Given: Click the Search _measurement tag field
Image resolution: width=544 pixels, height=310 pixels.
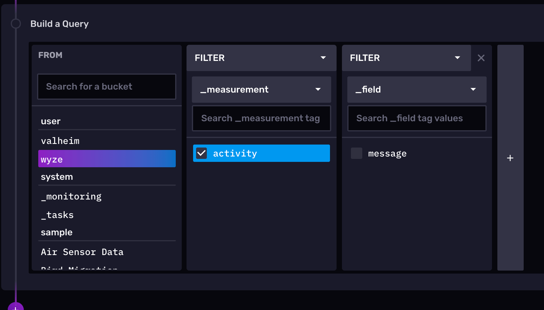Looking at the screenshot, I should pos(261,118).
